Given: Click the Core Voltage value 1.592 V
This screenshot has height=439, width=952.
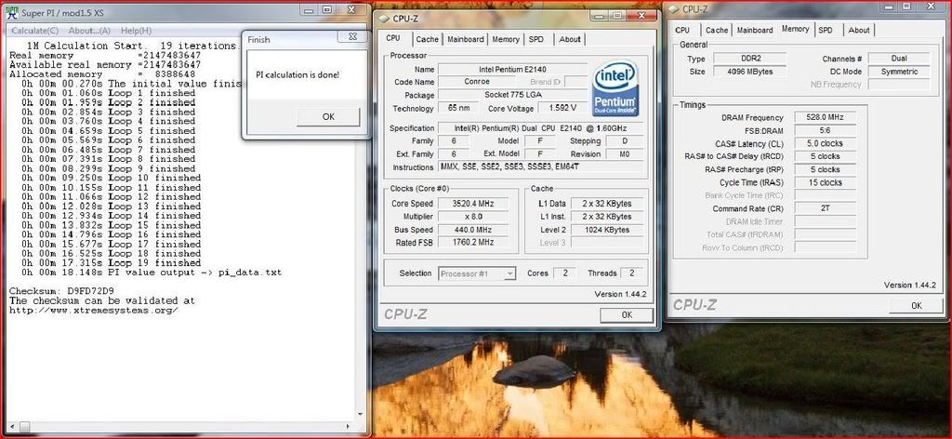Looking at the screenshot, I should (562, 108).
